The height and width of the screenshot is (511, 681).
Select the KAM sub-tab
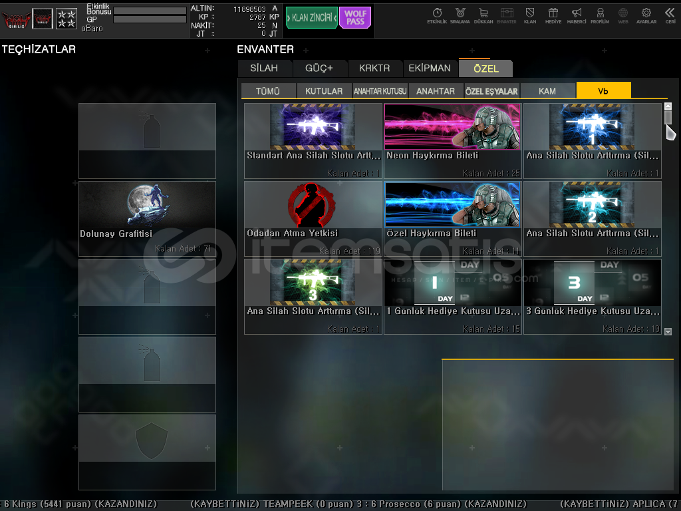coord(547,90)
